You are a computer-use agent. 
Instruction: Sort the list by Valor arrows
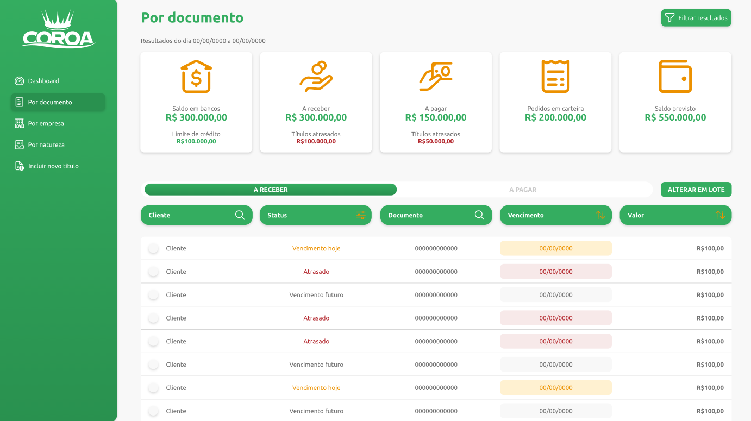click(720, 215)
